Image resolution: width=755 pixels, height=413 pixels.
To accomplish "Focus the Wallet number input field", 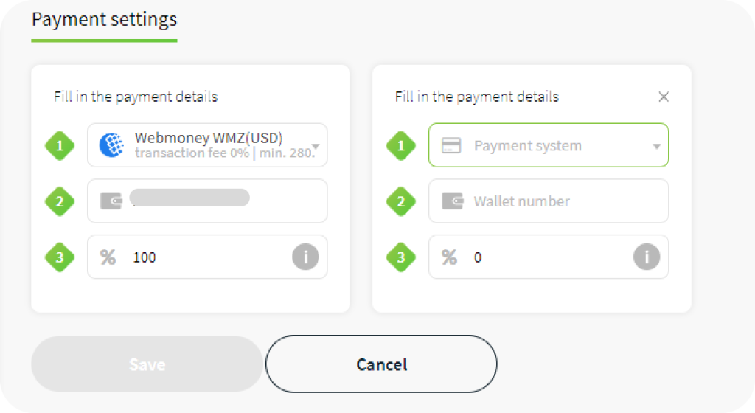I will coord(549,201).
